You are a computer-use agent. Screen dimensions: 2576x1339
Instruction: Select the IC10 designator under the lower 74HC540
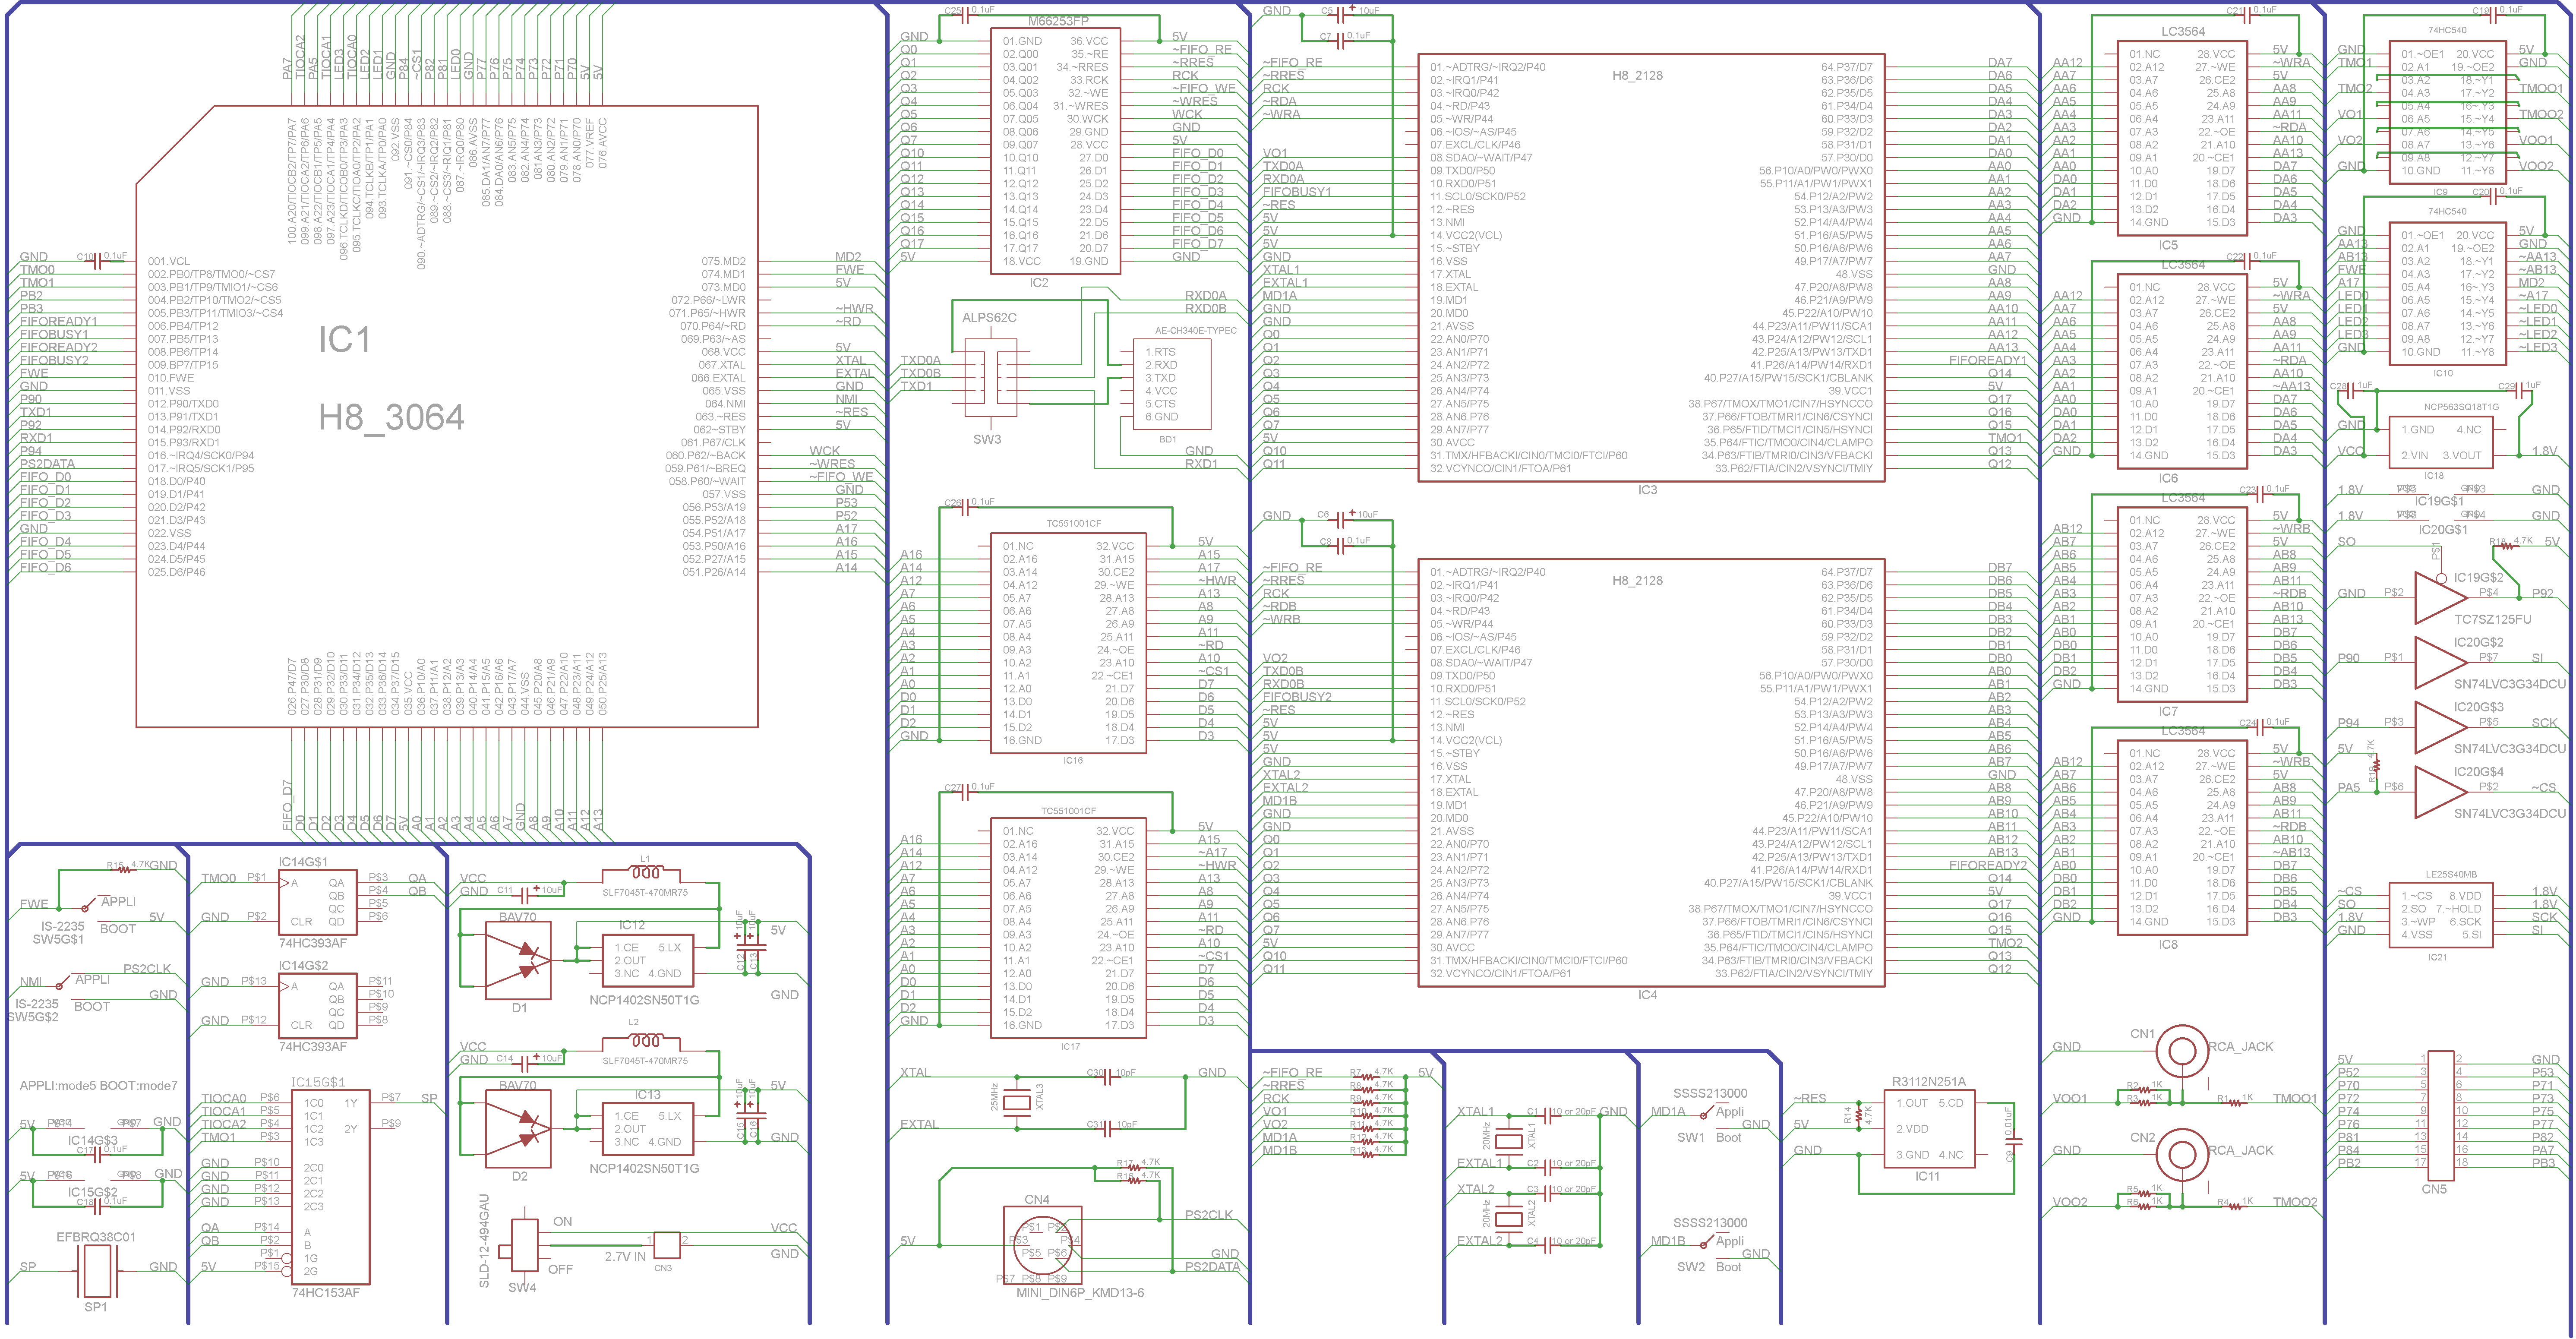point(2443,373)
